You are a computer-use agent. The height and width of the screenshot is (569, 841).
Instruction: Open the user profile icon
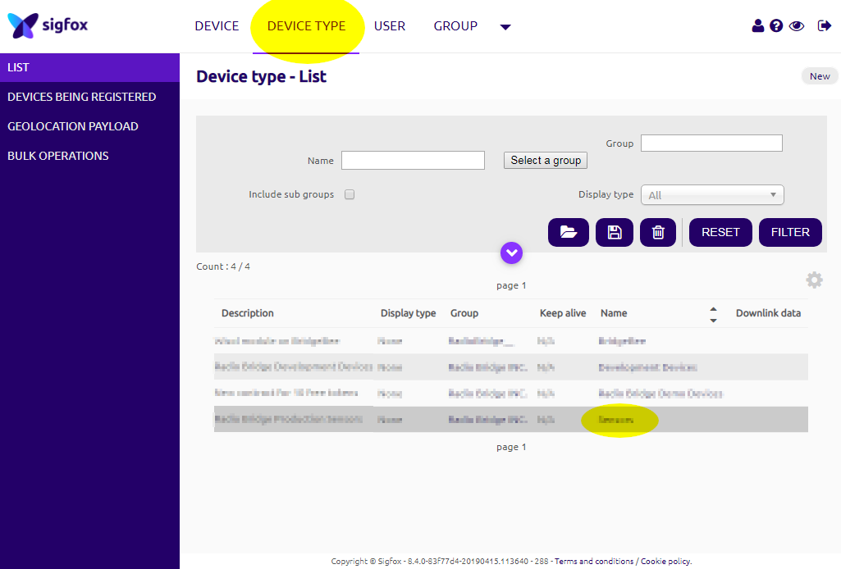[757, 25]
